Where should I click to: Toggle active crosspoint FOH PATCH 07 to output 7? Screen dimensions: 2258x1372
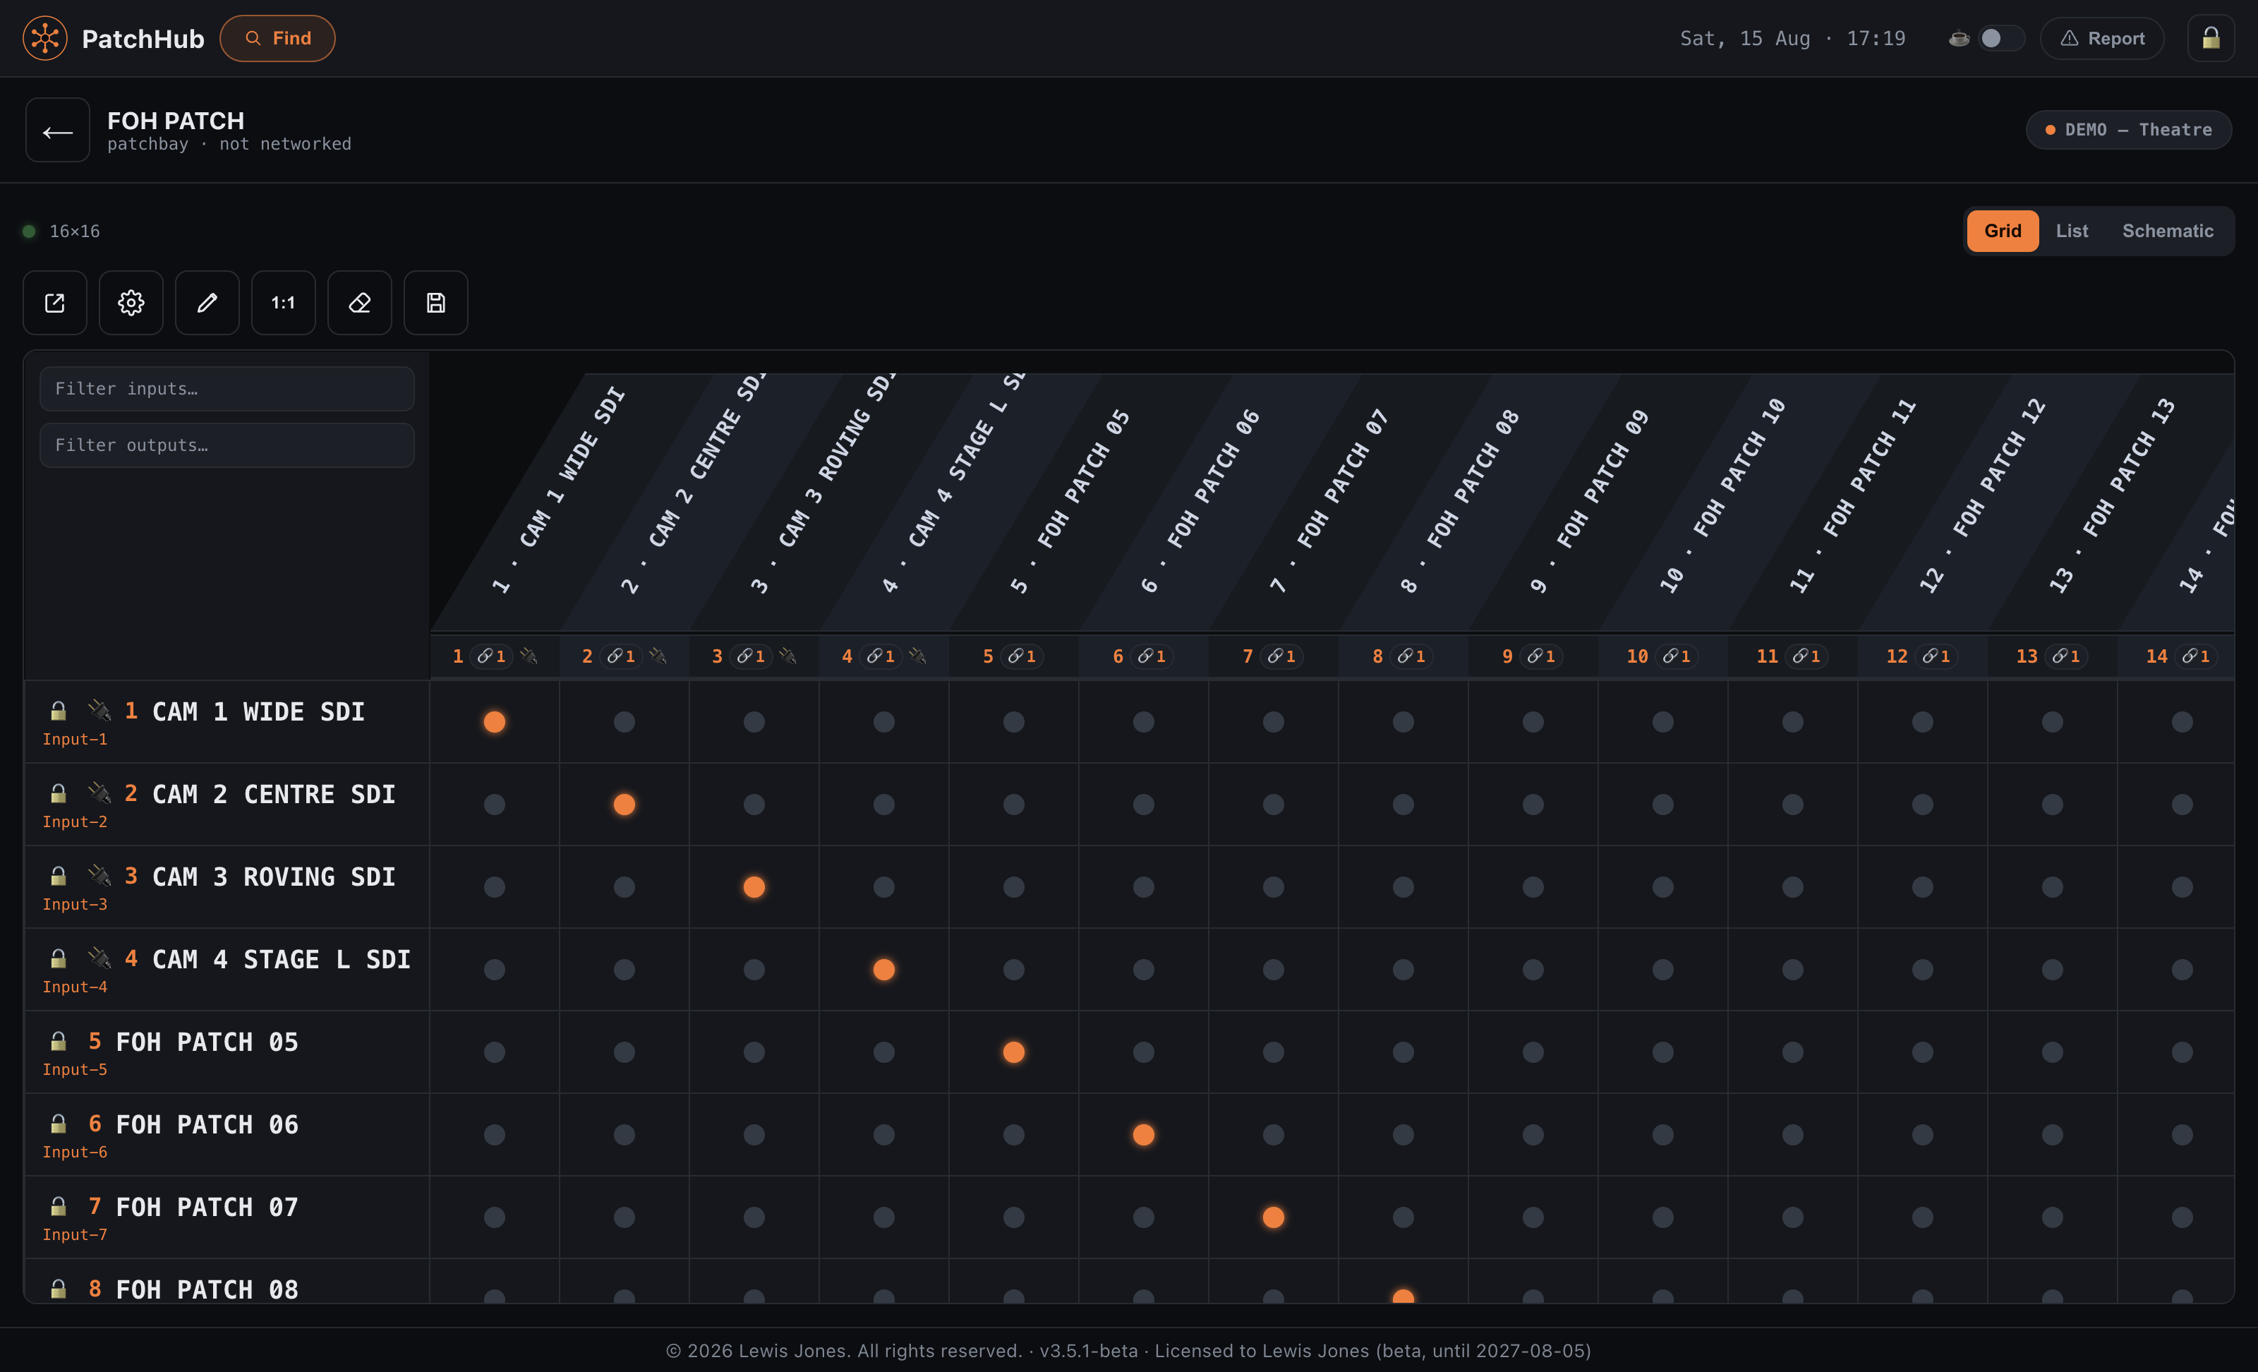(1274, 1217)
